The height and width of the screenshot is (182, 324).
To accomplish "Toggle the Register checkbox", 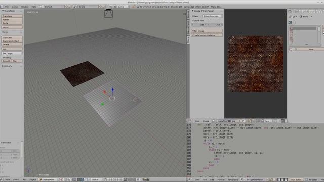I will [307, 180].
